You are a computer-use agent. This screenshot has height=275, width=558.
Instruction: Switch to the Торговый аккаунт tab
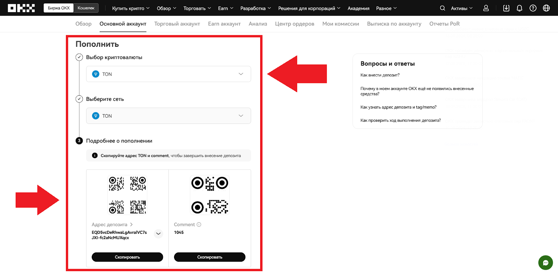point(177,24)
